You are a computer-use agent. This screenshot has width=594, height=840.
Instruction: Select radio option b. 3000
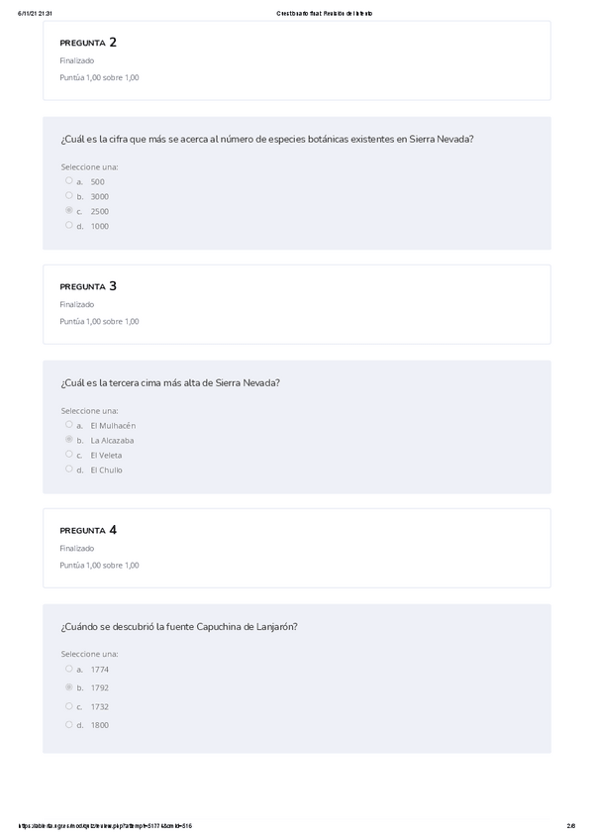point(69,196)
